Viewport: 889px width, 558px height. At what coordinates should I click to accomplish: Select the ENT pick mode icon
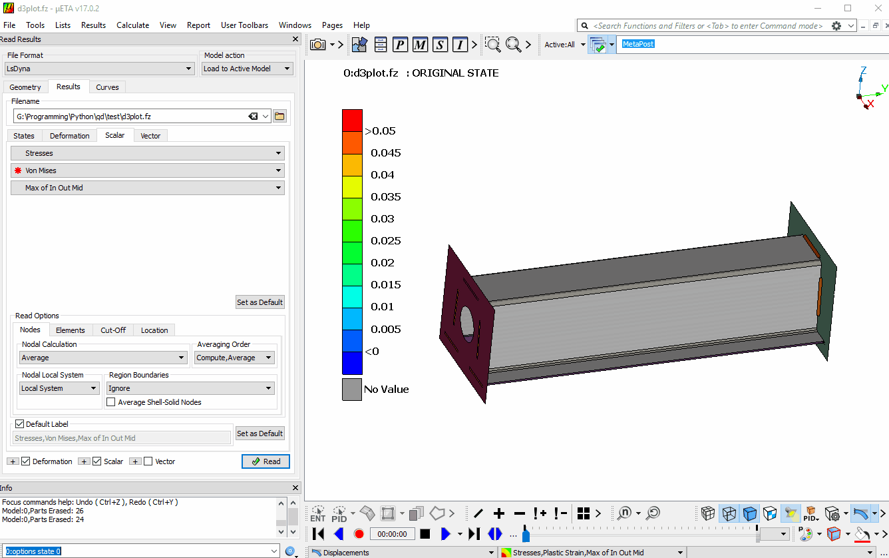click(318, 513)
